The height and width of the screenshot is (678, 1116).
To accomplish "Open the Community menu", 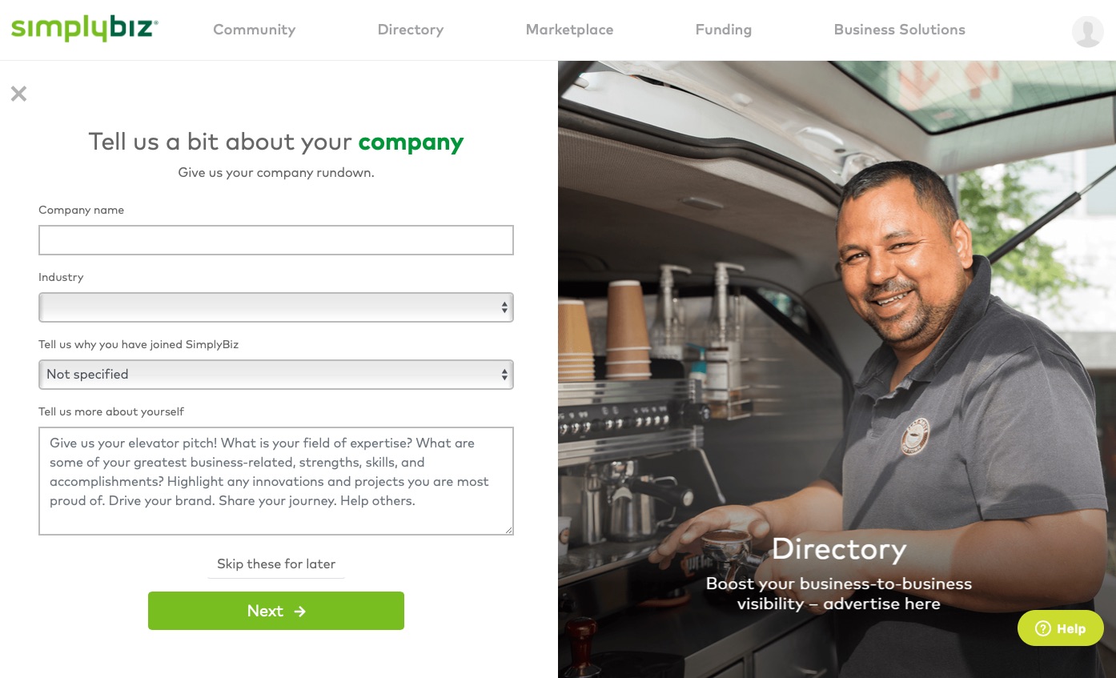I will point(254,30).
